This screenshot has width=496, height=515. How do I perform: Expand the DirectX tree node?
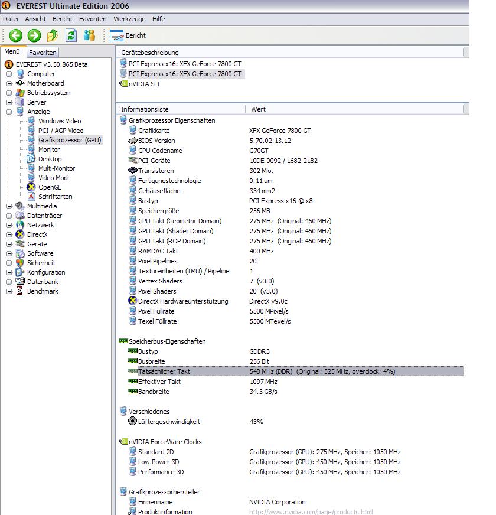(x=9, y=235)
